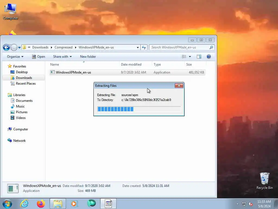The image size is (278, 209).
Task: Switch to the installer taskbar button
Action: coord(108,204)
